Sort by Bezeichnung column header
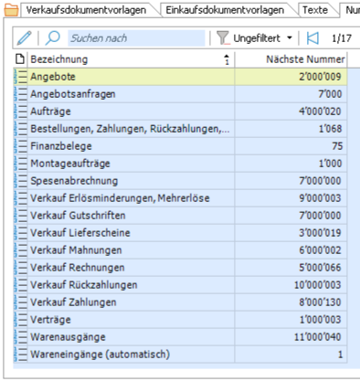Viewport: 360px width, 381px height. (x=131, y=59)
